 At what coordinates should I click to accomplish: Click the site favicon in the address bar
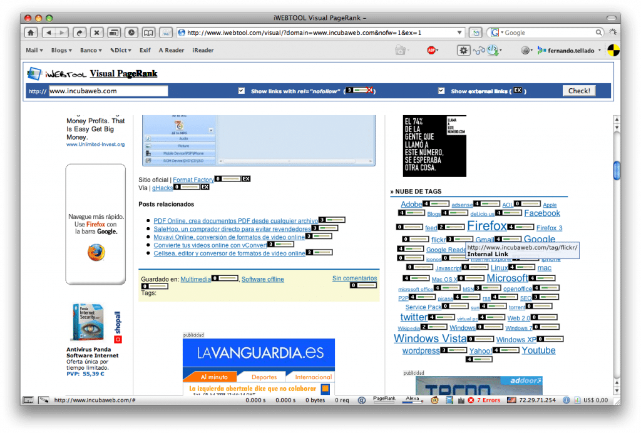(x=182, y=33)
